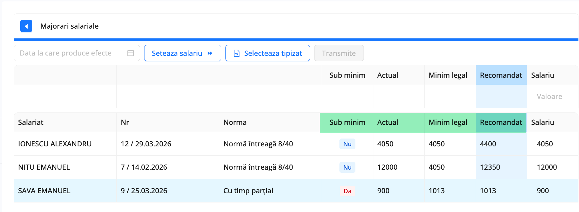The width and height of the screenshot is (579, 212).
Task: Click Normă întreagă 8/40 for IONESCU ALEXANDRU
Action: [x=258, y=144]
